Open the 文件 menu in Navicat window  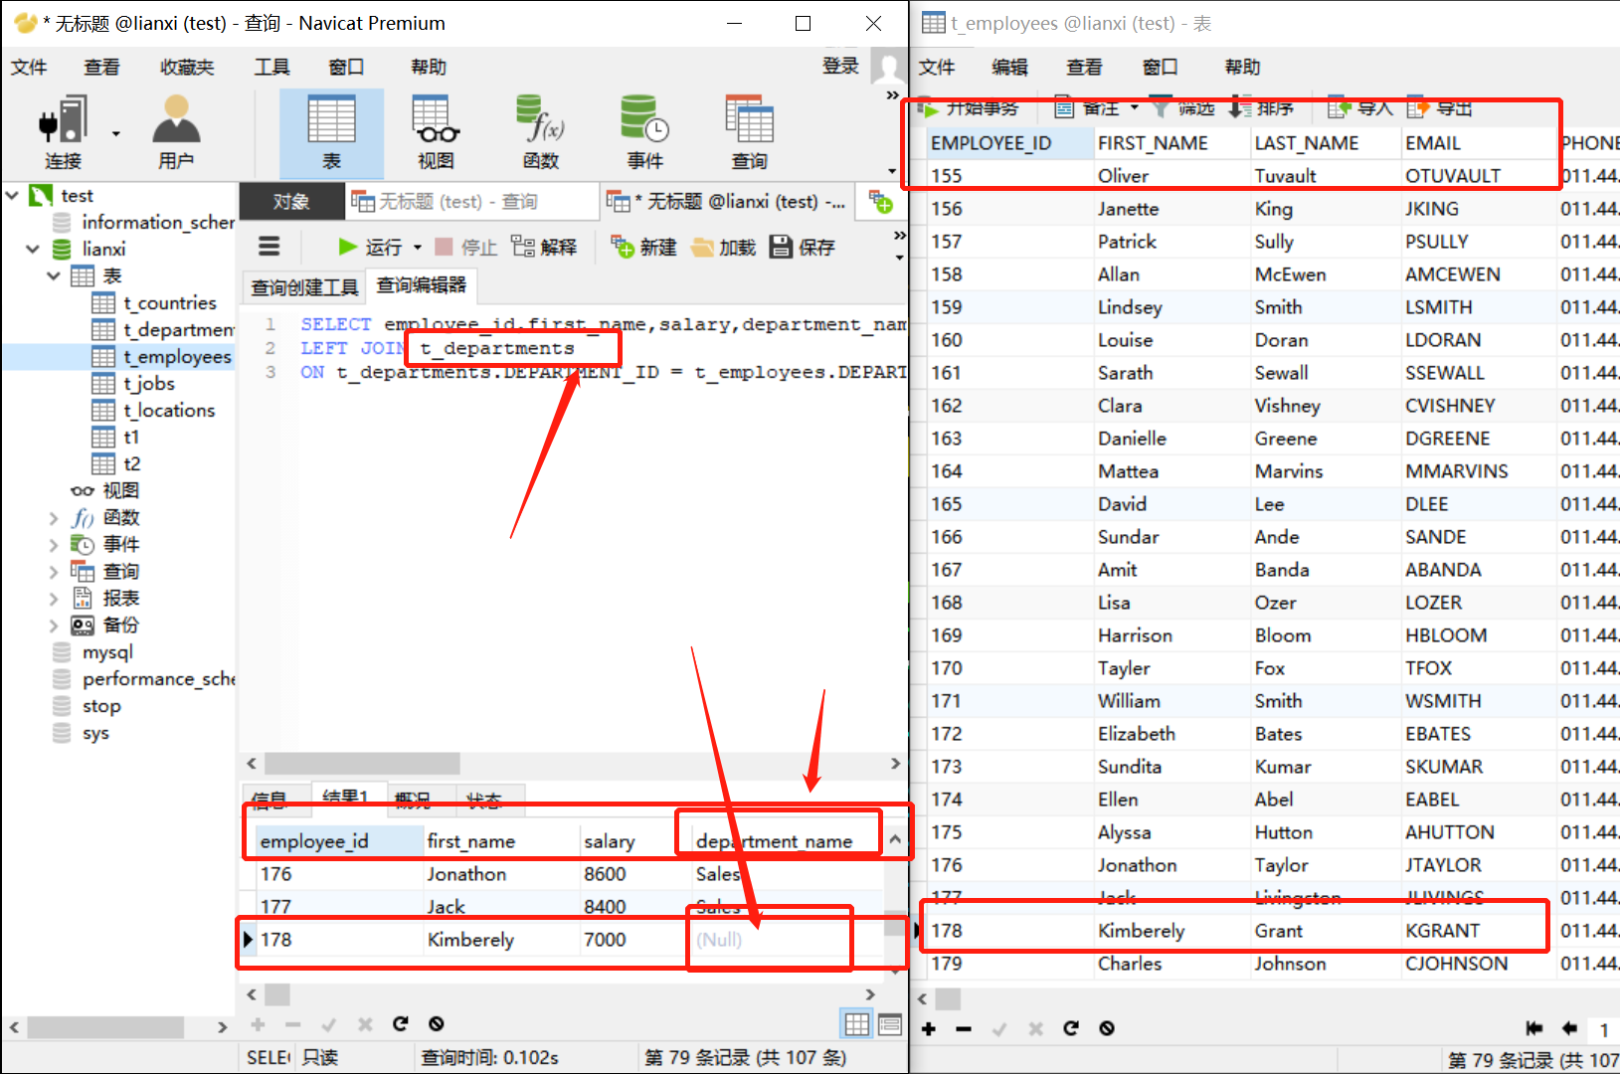click(x=29, y=67)
